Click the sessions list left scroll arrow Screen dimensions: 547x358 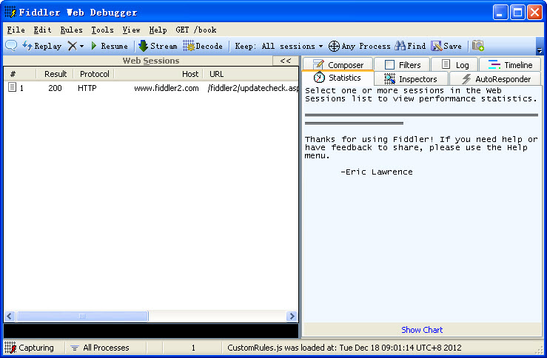tap(10, 316)
